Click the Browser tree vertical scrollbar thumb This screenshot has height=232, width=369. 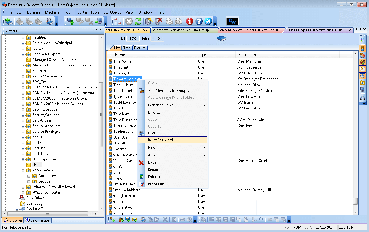tap(101, 115)
